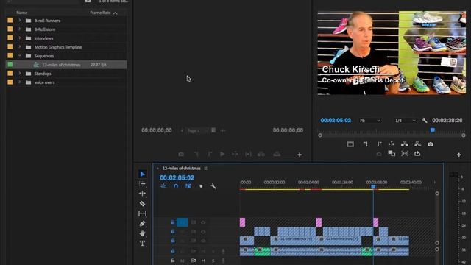Select the Standups bin row
Viewport: 471px width, 265px height.
click(x=66, y=74)
